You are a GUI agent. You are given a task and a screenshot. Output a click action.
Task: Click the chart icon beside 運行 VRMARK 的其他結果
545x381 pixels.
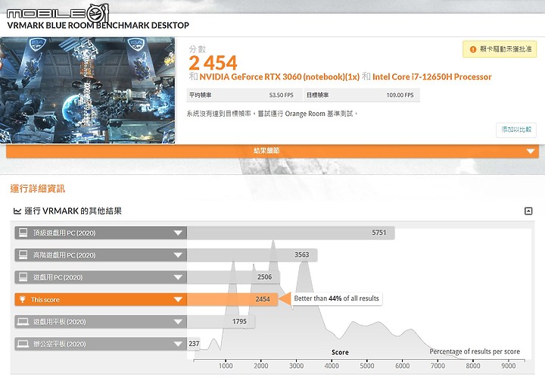click(x=17, y=211)
